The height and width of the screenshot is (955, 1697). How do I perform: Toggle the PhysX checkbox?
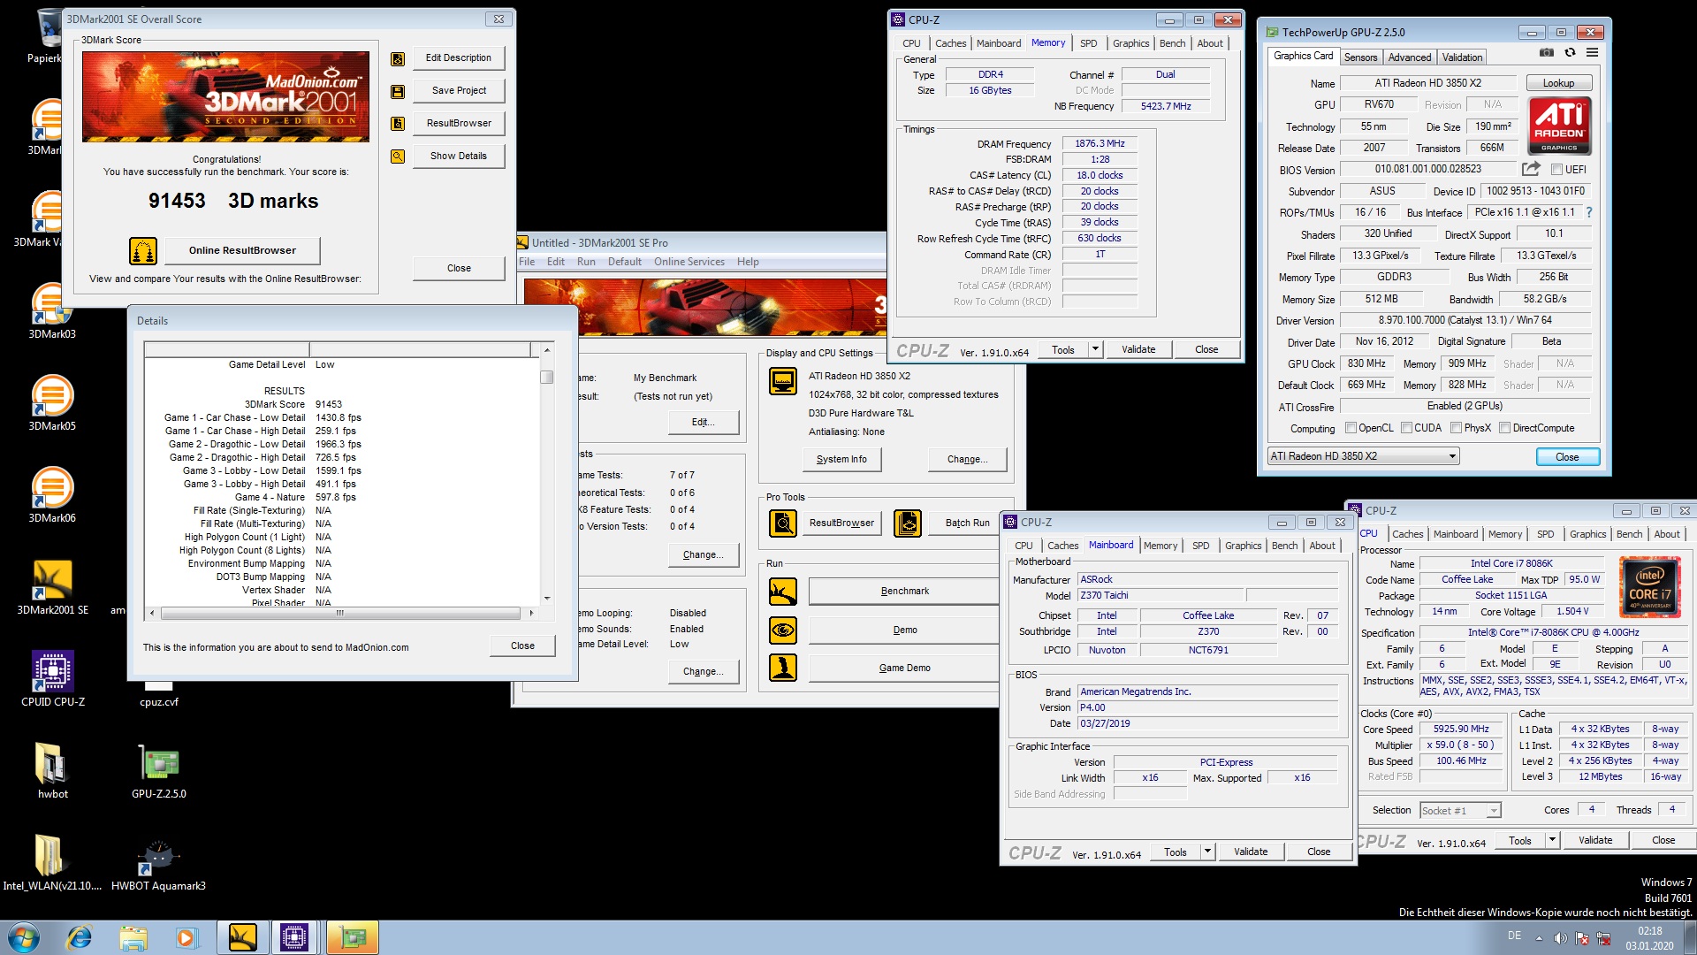[1456, 428]
